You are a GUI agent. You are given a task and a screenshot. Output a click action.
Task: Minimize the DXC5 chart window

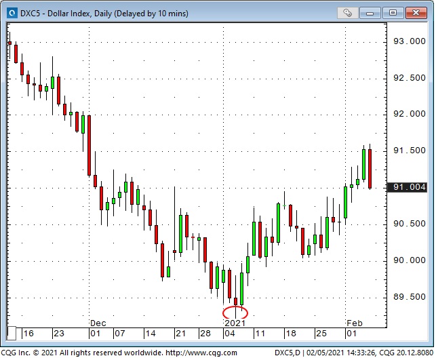[370, 13]
